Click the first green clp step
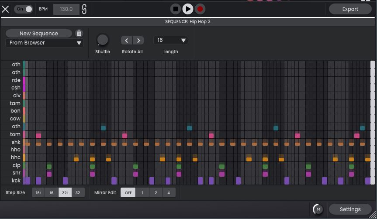 tap(49, 166)
